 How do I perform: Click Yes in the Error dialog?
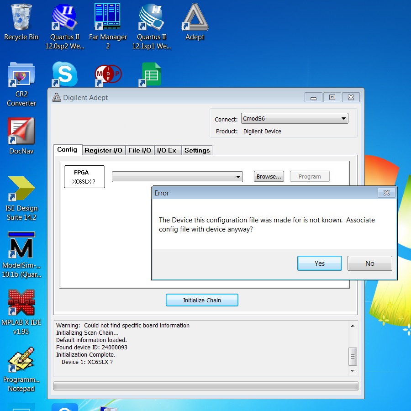pos(319,263)
